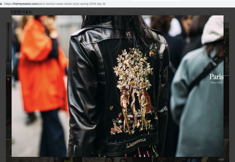The width and height of the screenshot is (235, 162).
Task: Click the padlock icon in address bar
Action: coord(2,4)
